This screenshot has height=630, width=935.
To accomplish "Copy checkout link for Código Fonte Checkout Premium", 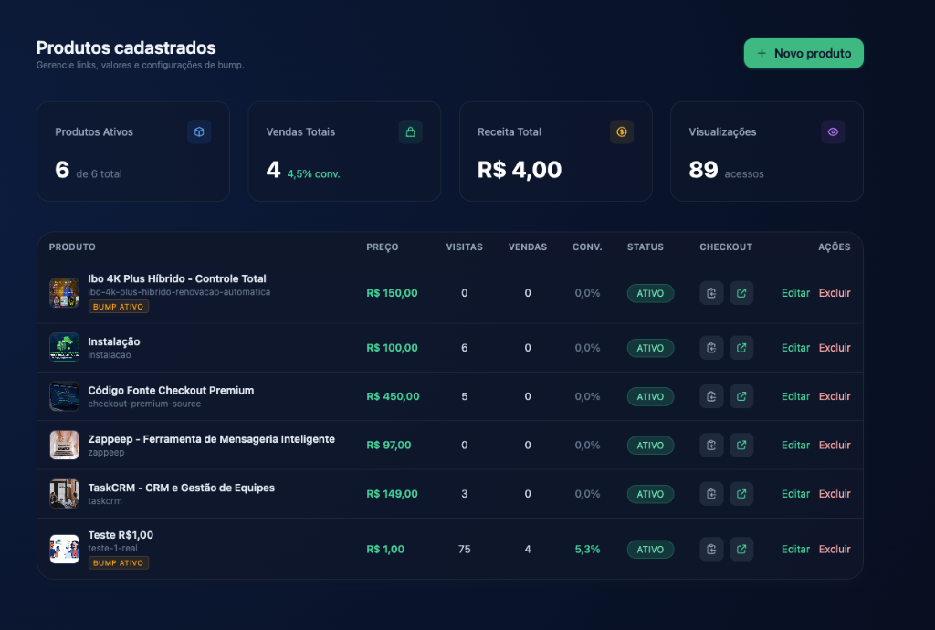I will click(711, 396).
